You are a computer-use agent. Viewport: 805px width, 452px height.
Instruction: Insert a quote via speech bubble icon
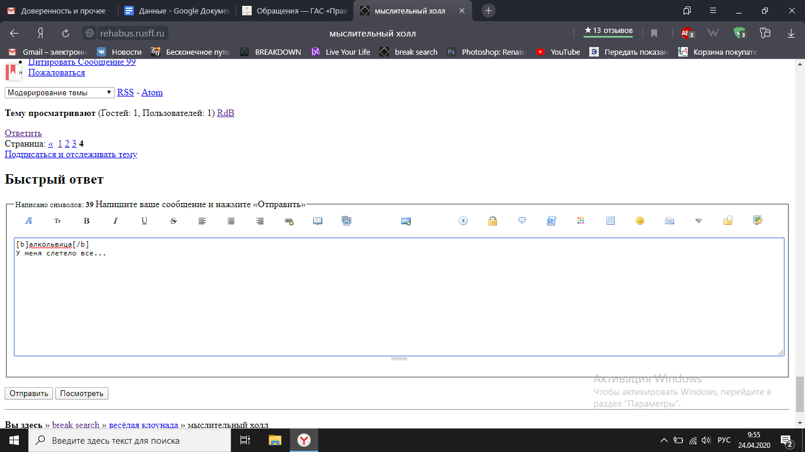tap(522, 221)
